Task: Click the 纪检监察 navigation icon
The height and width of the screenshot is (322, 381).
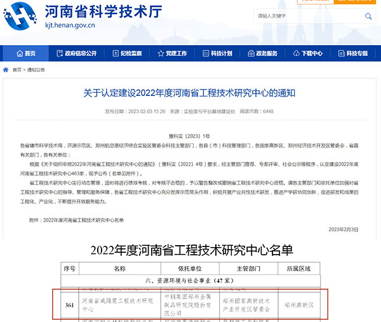Action: pos(115,53)
